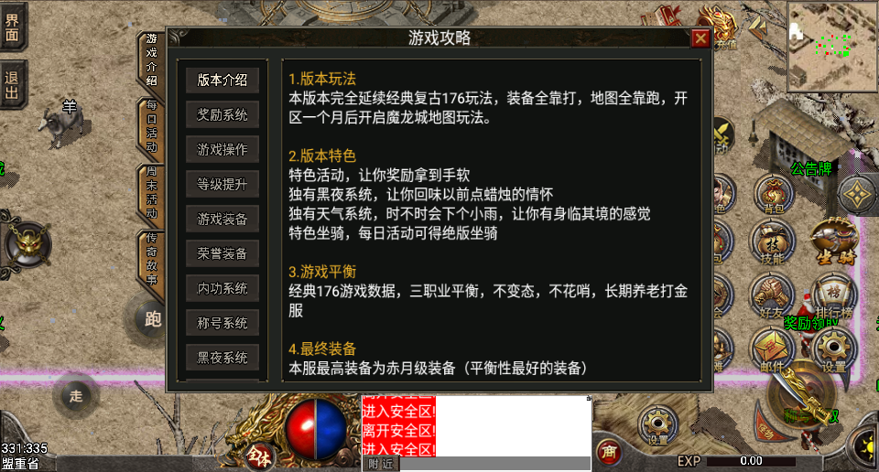Click the minimap thumbnail

(x=832, y=47)
